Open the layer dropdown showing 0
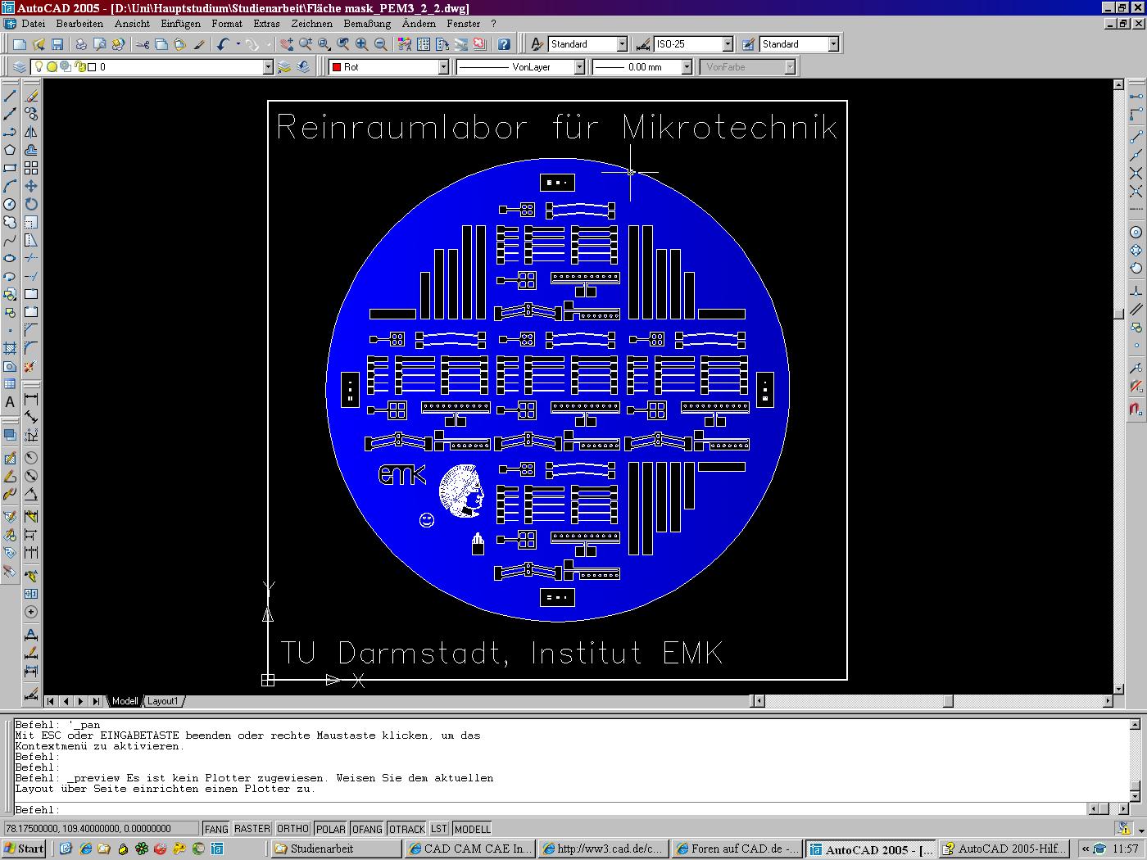The width and height of the screenshot is (1147, 860). coord(268,67)
